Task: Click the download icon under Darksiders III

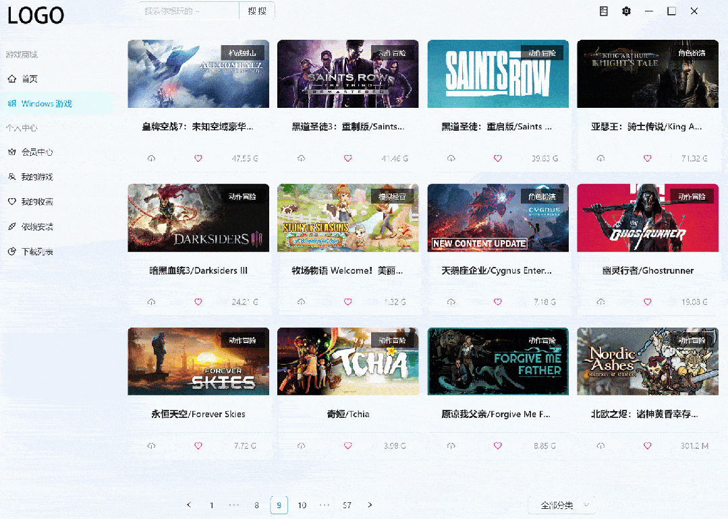Action: (151, 302)
